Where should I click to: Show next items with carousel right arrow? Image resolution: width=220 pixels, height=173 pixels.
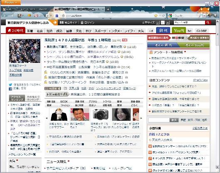point(141,118)
